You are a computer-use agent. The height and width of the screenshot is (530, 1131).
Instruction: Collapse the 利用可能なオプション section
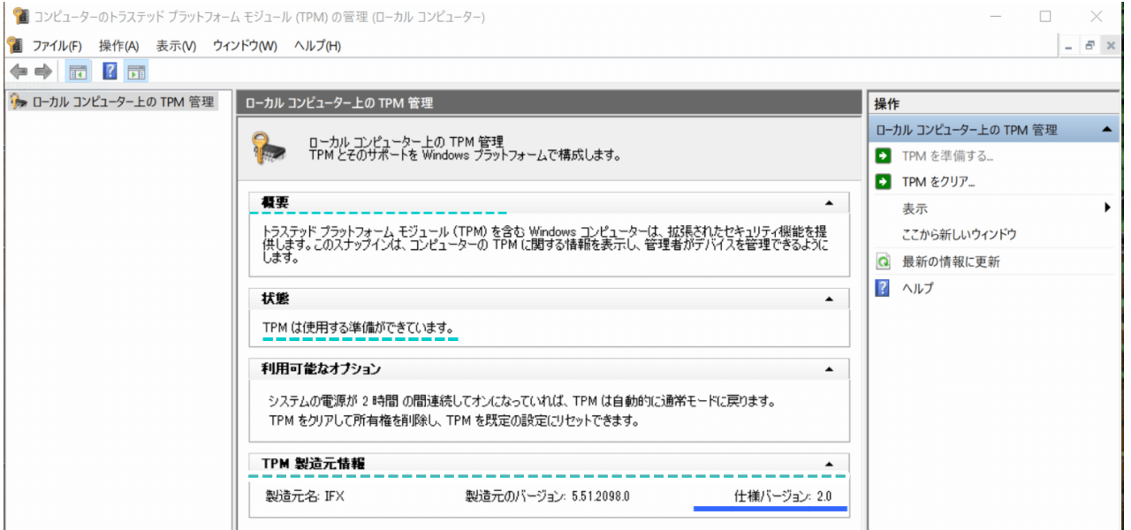(x=829, y=368)
